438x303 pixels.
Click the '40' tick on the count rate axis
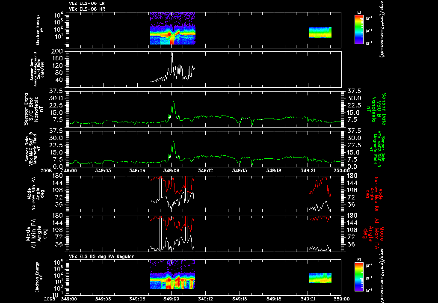pos(59,80)
